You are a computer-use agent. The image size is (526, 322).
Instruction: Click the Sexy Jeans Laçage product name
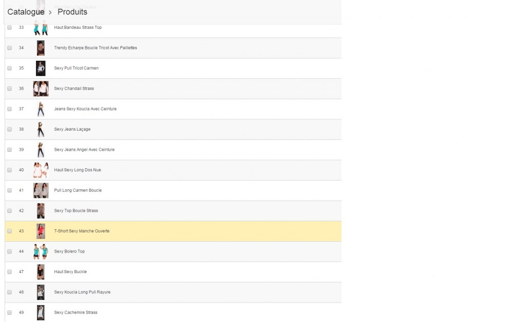tap(72, 130)
